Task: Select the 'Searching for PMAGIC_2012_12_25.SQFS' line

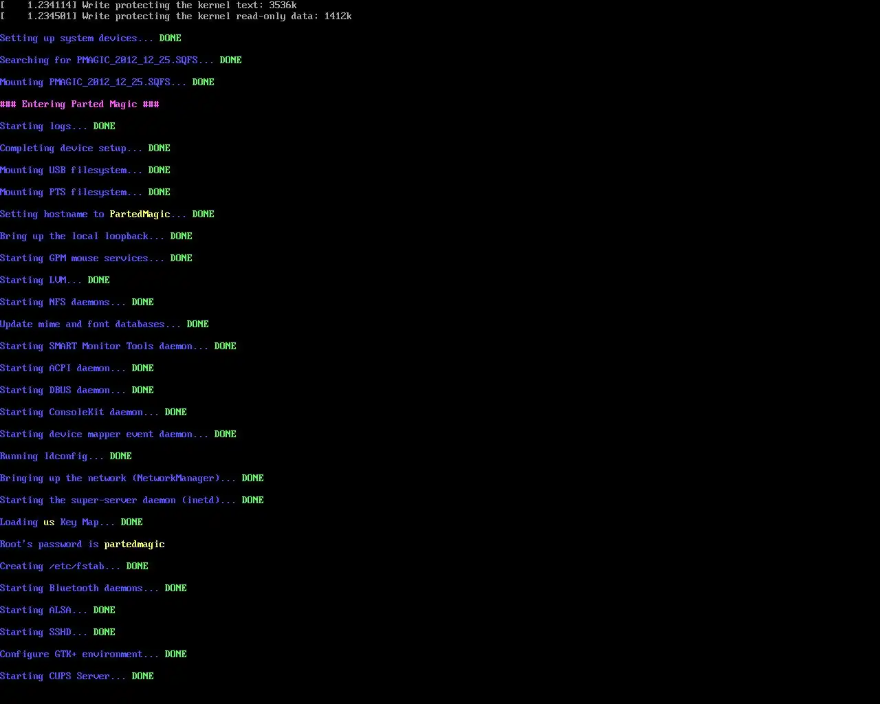Action: pos(121,60)
